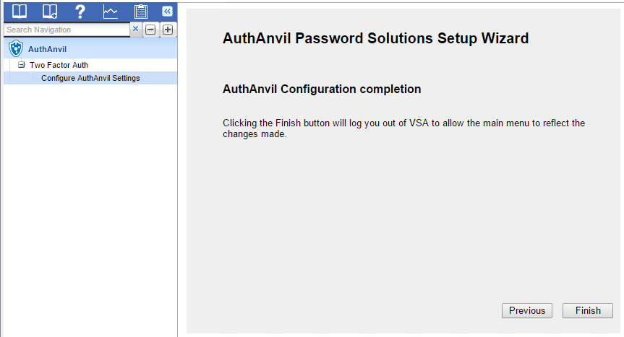This screenshot has height=337, width=624.
Task: Select the Two Factor Auth folder label
Action: pos(59,65)
